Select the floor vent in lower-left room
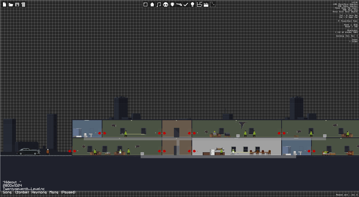 tap(142, 154)
